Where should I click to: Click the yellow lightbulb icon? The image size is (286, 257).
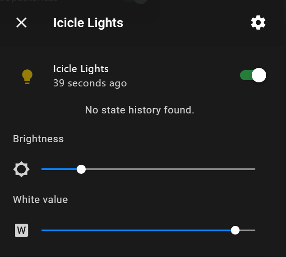pos(28,77)
